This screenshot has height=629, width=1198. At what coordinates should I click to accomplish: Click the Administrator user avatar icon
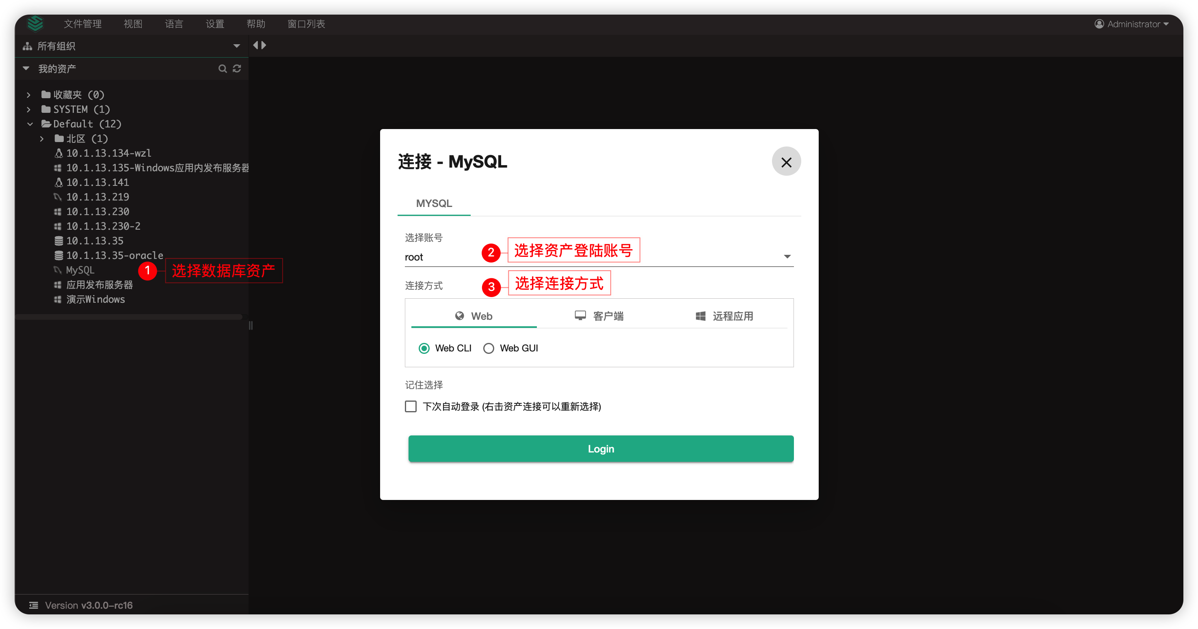pos(1099,24)
